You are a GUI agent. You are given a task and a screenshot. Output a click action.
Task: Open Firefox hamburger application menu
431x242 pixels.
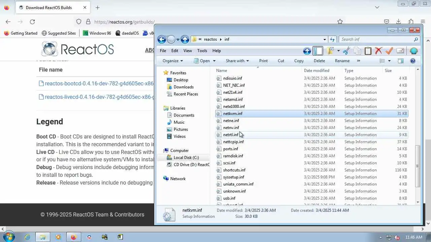pyautogui.click(x=423, y=22)
